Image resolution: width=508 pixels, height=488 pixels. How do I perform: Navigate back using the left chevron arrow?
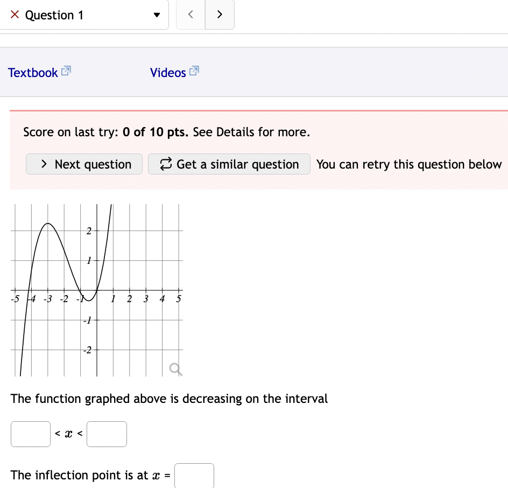click(x=190, y=15)
